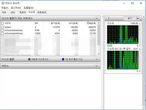Screen dimensions: 146x110
Task: Sort by the 이미지 column header
Action: tap(8, 23)
